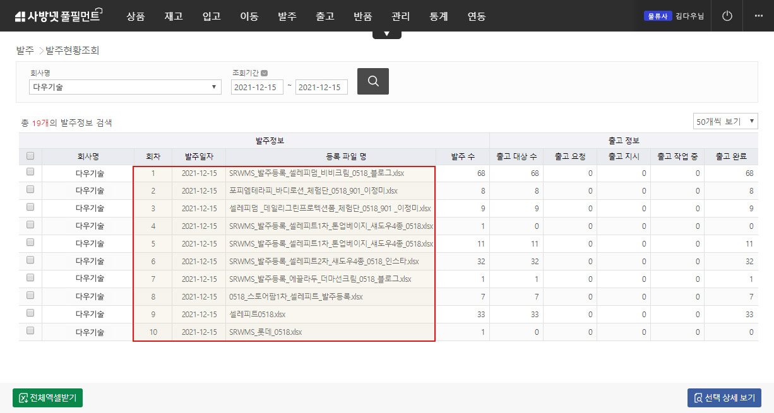Open the 통계 menu

pos(438,16)
